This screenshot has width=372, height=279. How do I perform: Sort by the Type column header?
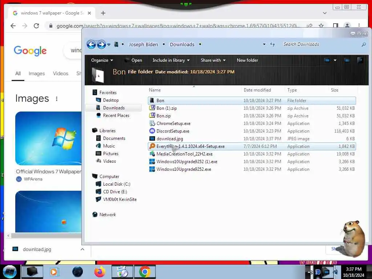pyautogui.click(x=292, y=90)
